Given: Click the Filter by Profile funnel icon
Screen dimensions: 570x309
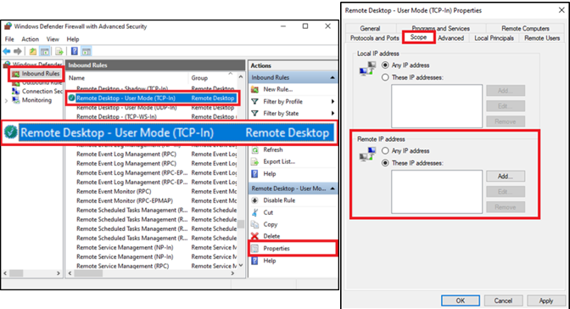Looking at the screenshot, I should point(254,102).
